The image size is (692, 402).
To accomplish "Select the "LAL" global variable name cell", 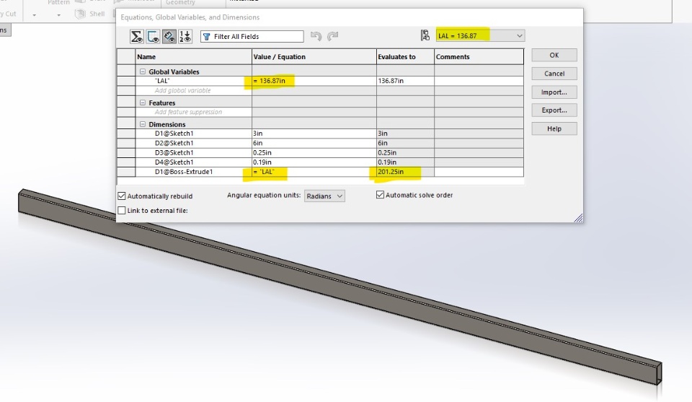I will click(x=193, y=81).
